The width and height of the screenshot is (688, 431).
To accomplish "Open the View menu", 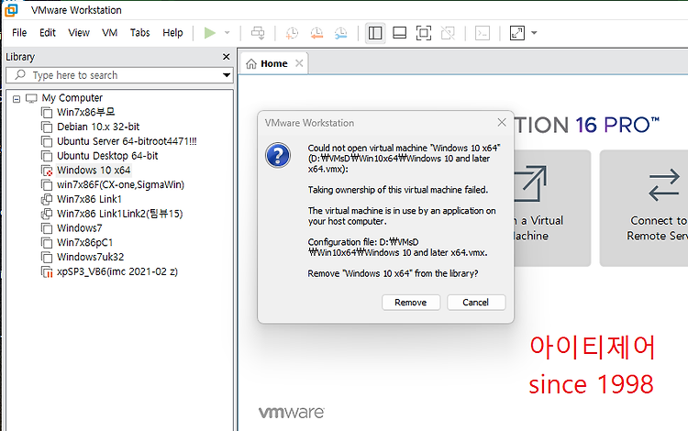I will coord(79,33).
